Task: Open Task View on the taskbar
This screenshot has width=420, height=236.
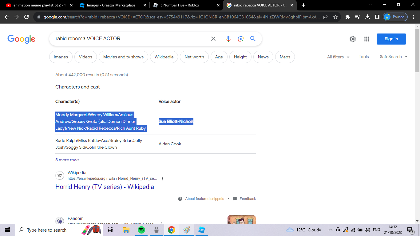Action: click(111, 230)
